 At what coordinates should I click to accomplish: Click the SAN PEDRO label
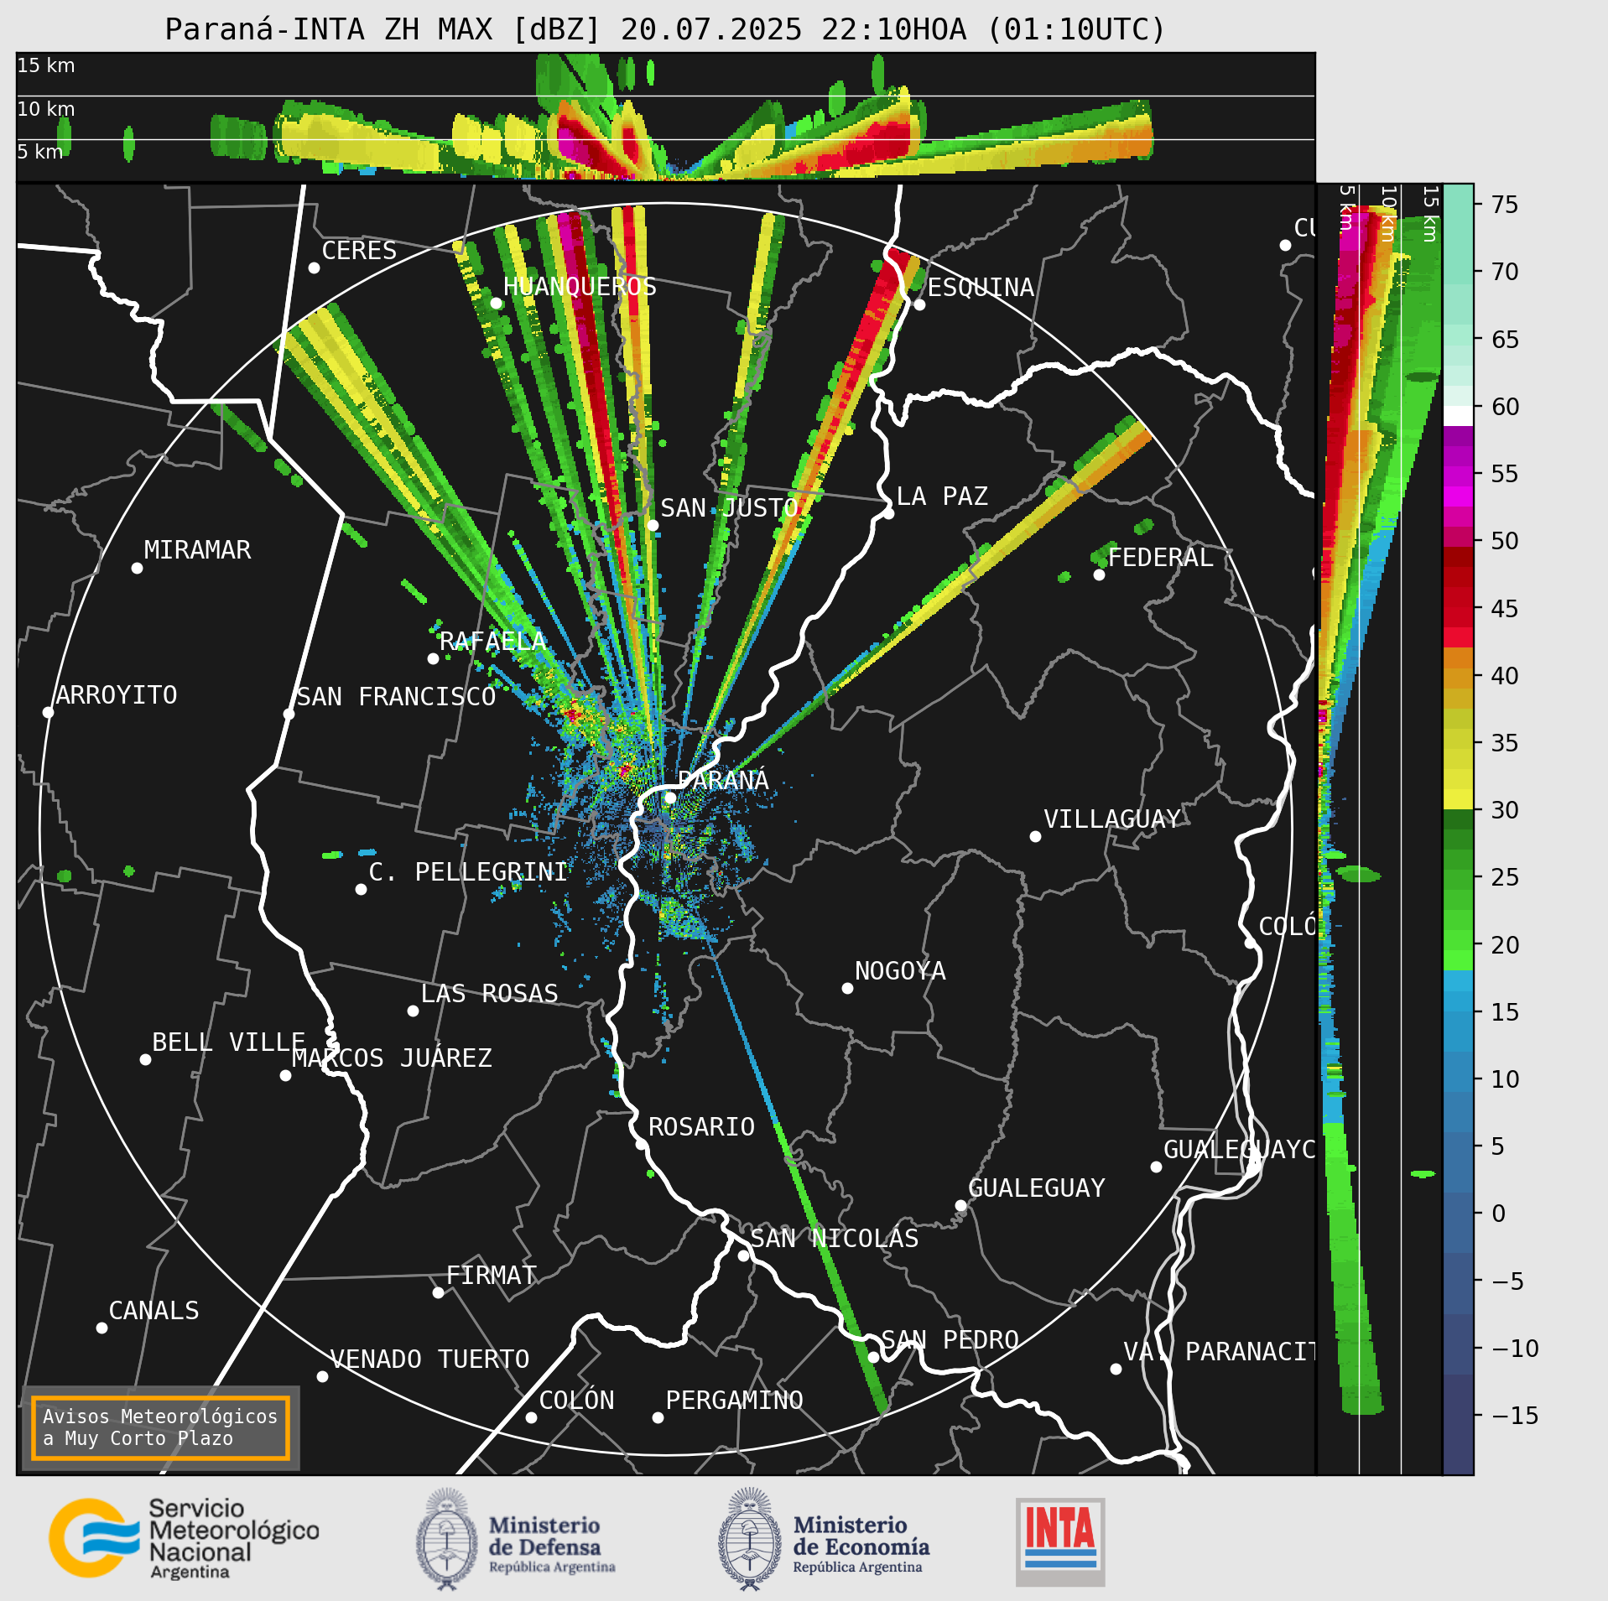(950, 1339)
